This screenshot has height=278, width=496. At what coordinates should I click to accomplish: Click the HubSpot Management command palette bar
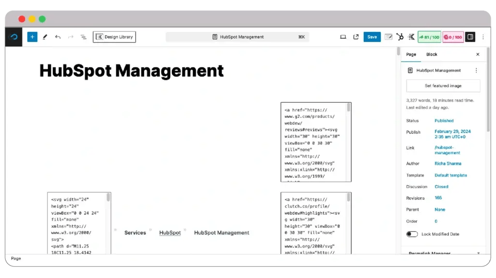click(x=237, y=37)
